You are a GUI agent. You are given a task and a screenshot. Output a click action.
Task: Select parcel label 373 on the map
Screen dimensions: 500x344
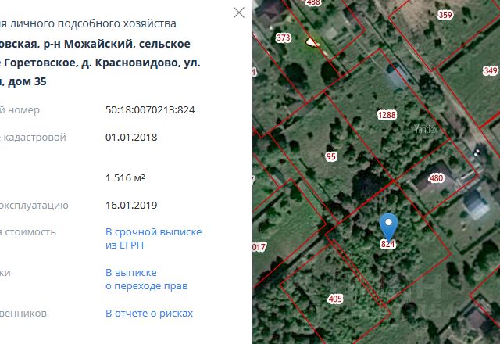tap(283, 38)
